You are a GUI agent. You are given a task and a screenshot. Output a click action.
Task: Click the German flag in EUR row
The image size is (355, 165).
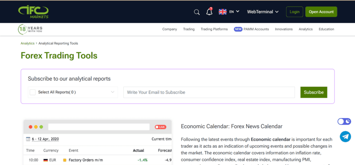click(45, 160)
